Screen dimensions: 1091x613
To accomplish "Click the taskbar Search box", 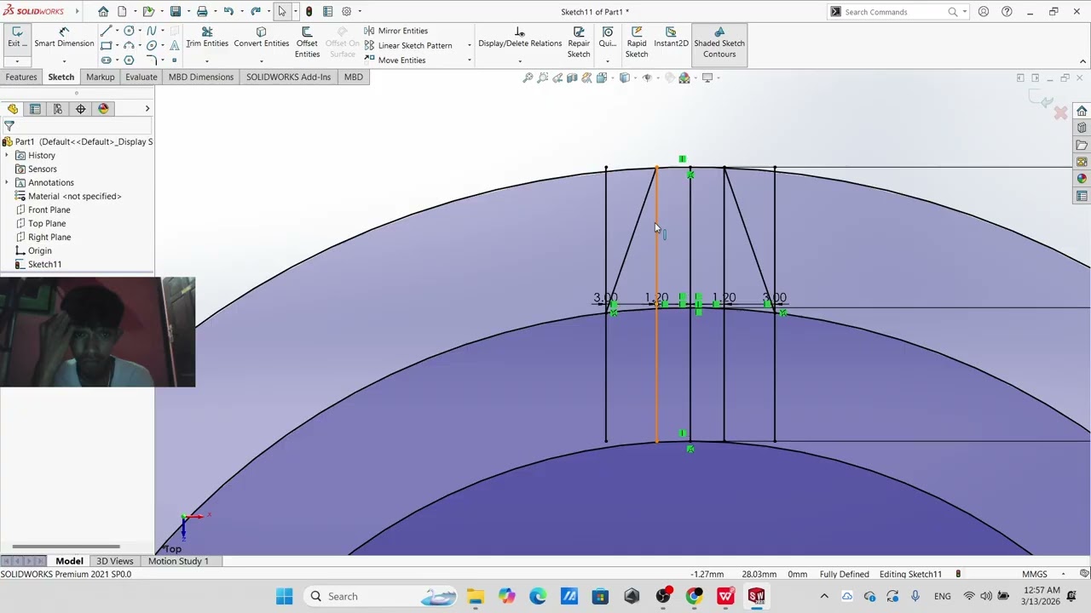I will tap(381, 597).
